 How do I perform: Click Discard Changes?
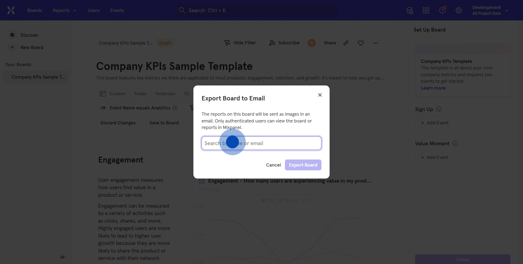(x=118, y=123)
